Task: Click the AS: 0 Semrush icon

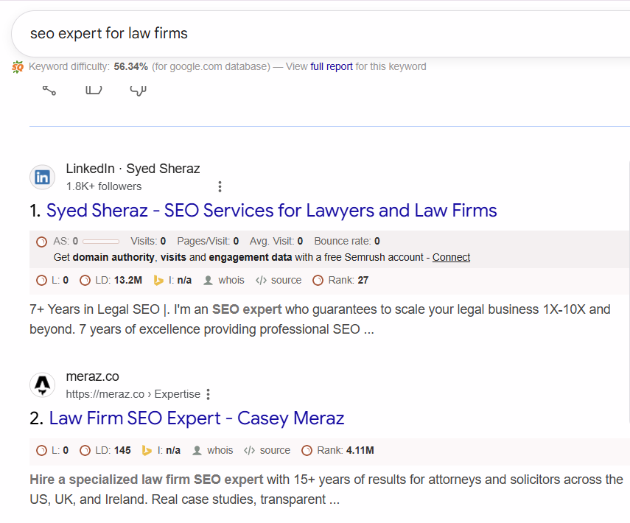Action: click(41, 242)
